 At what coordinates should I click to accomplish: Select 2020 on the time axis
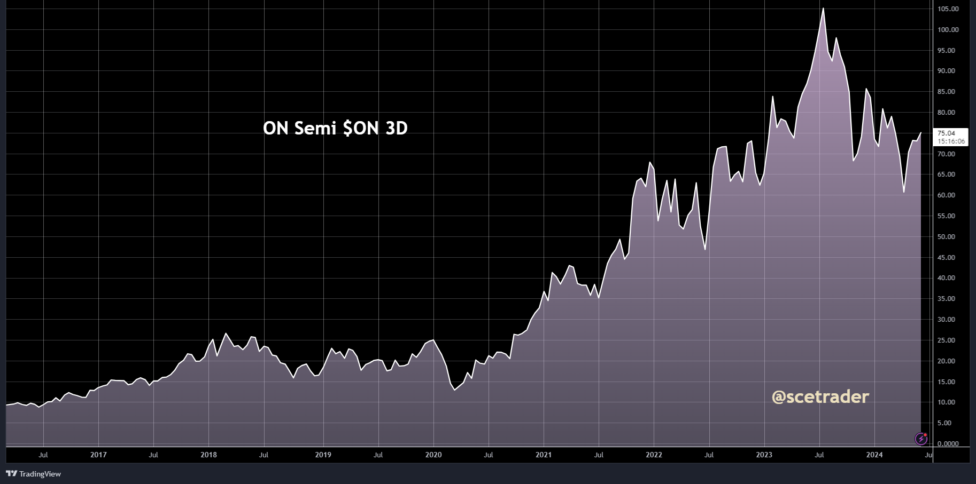(433, 455)
